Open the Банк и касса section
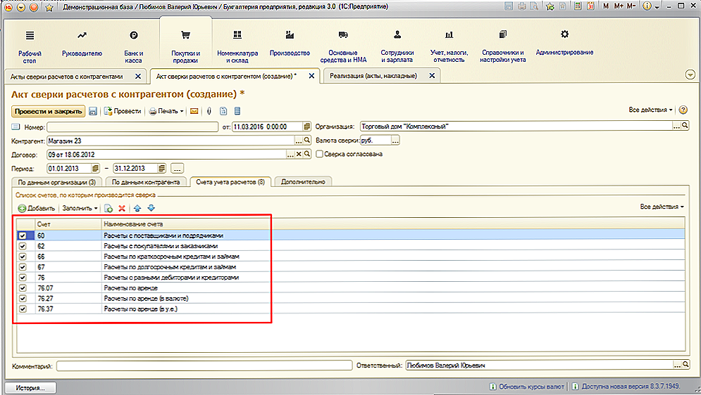The width and height of the screenshot is (701, 395). tap(133, 47)
